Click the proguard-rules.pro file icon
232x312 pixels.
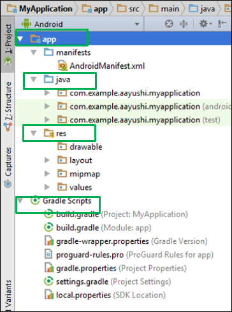pyautogui.click(x=48, y=255)
